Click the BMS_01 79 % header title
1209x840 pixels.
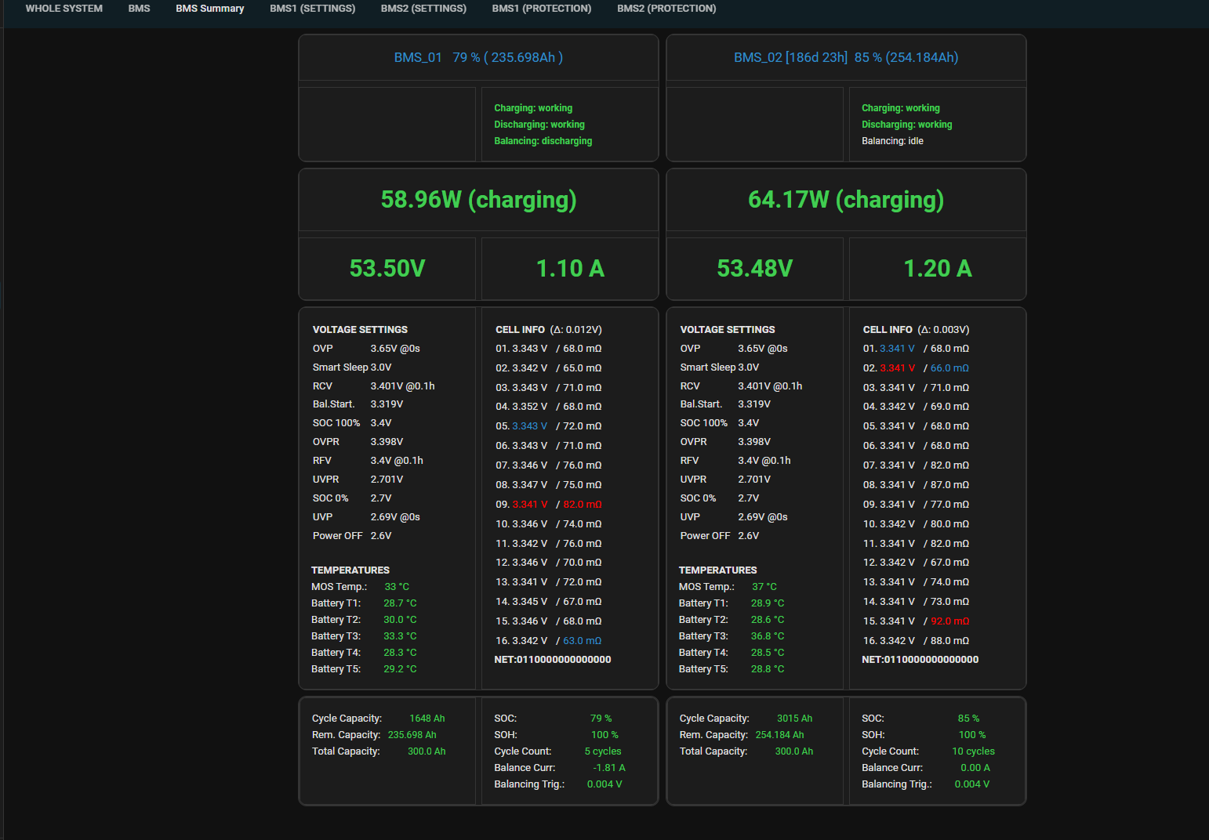(478, 57)
